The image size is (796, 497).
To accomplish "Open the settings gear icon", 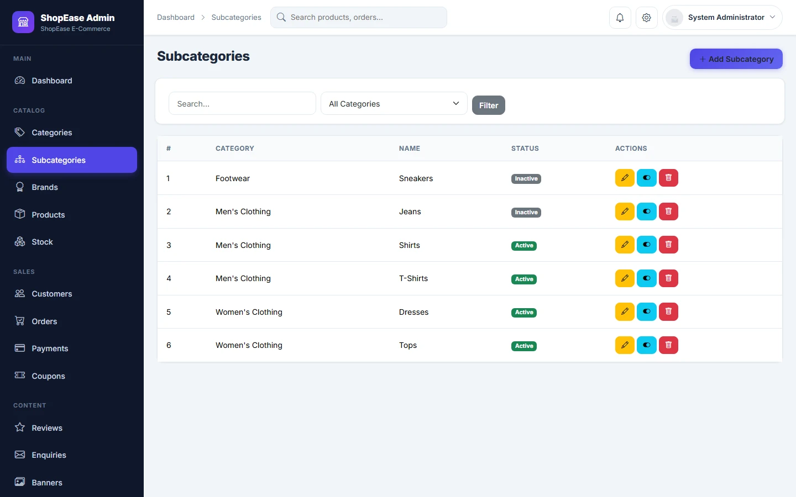I will (646, 18).
